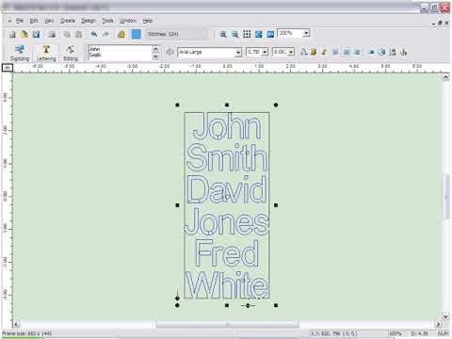This screenshot has height=339, width=452.
Task: Click the blue fit-to-window zoom icon
Action: point(259,34)
